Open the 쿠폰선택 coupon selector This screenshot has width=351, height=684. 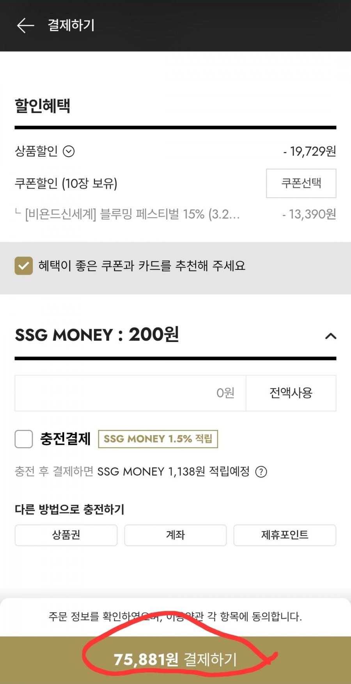coord(301,183)
